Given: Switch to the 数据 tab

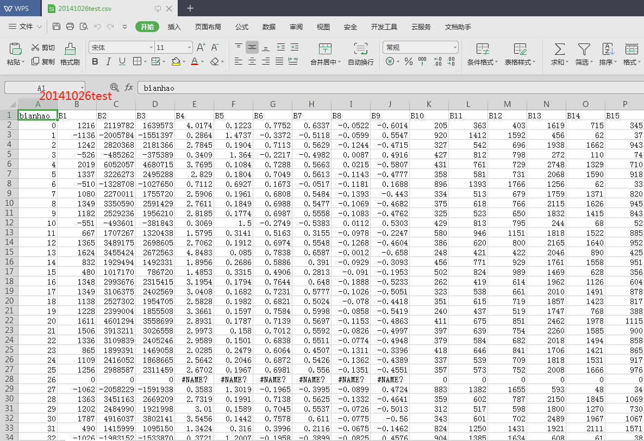Looking at the screenshot, I should point(268,27).
